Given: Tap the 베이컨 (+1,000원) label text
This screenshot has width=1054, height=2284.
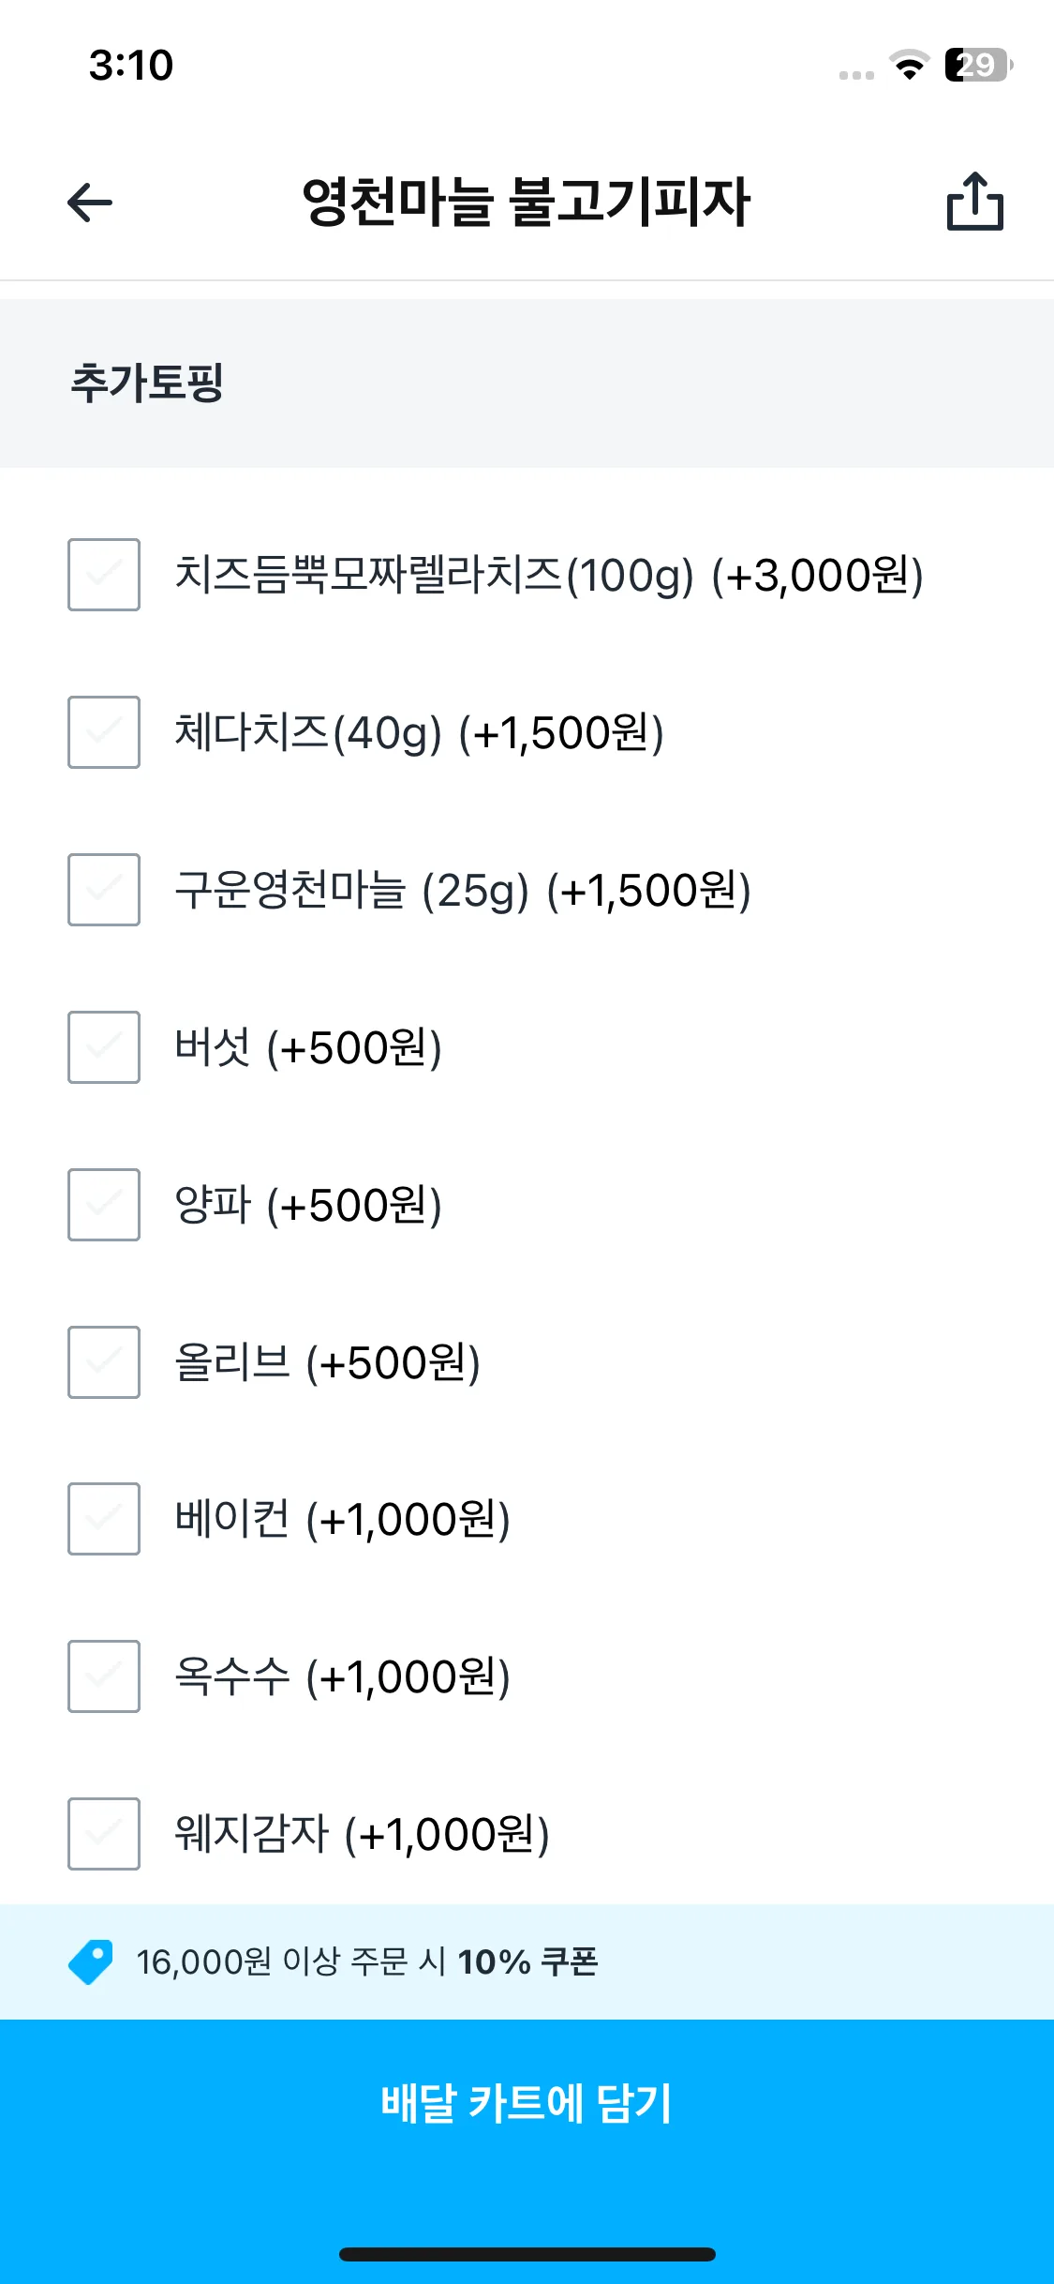Looking at the screenshot, I should tap(343, 1520).
